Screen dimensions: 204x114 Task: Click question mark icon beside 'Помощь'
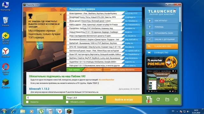[x=149, y=27]
